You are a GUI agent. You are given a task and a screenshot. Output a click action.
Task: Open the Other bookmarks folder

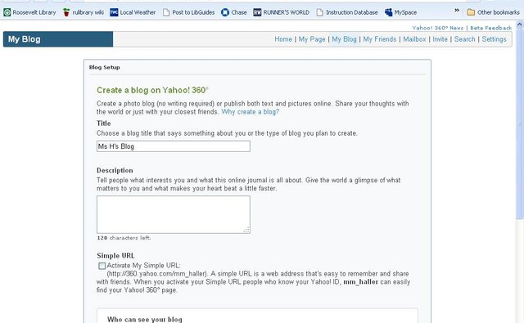[x=493, y=12]
